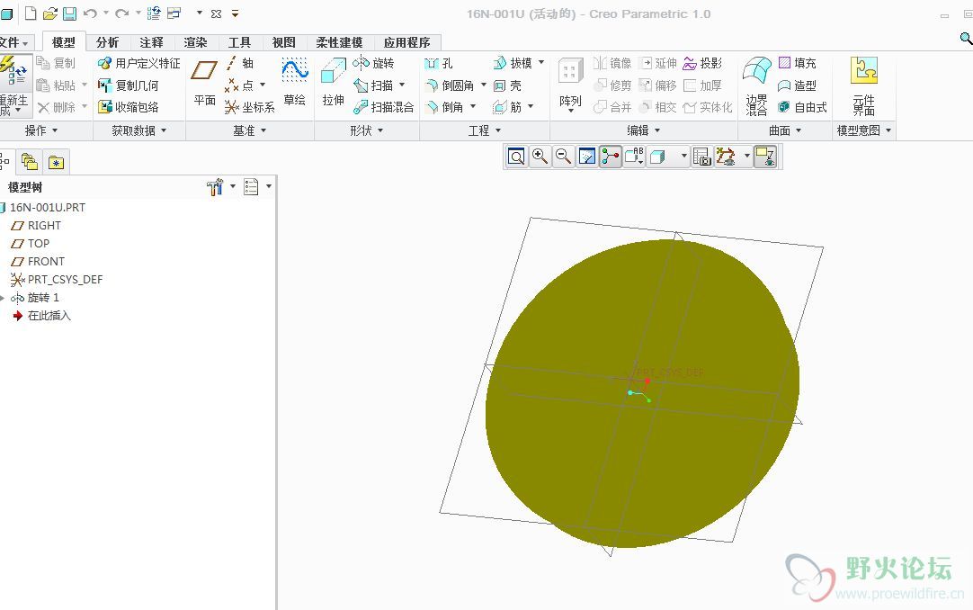Expand the 扫描 sweep dropdown arrow
This screenshot has width=973, height=610.
tap(402, 85)
